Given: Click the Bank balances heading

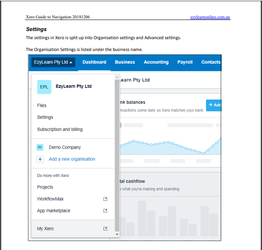Looking at the screenshot, I should [x=132, y=102].
